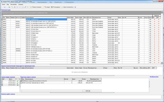Click the green round refresh icon
Viewport: 164px width, 102px height.
[x=9, y=7]
